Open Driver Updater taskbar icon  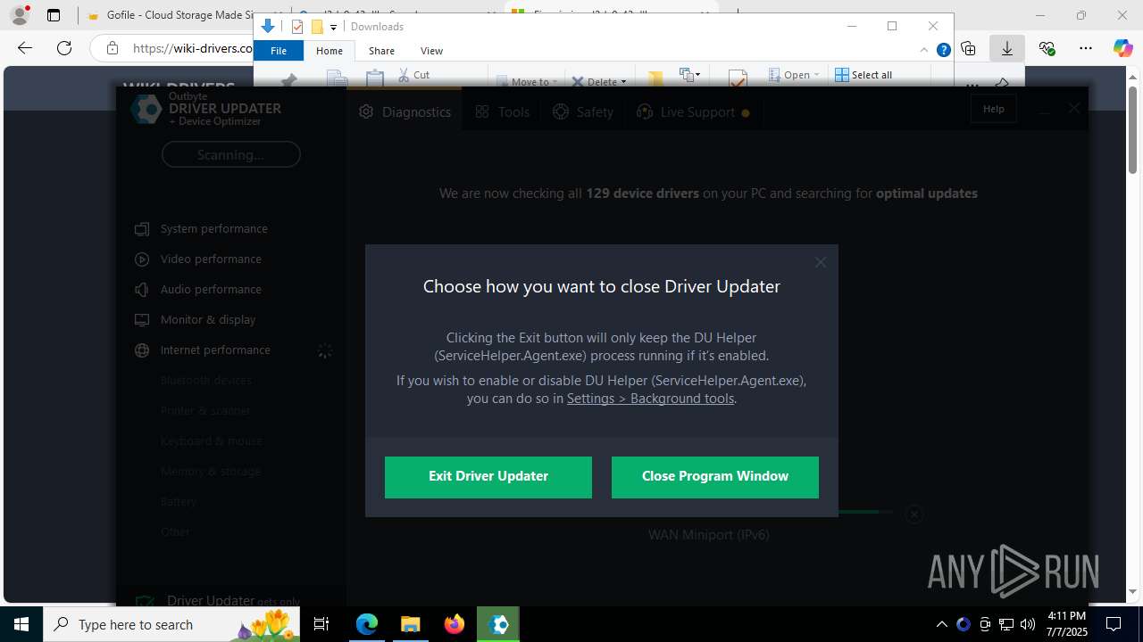click(x=498, y=624)
